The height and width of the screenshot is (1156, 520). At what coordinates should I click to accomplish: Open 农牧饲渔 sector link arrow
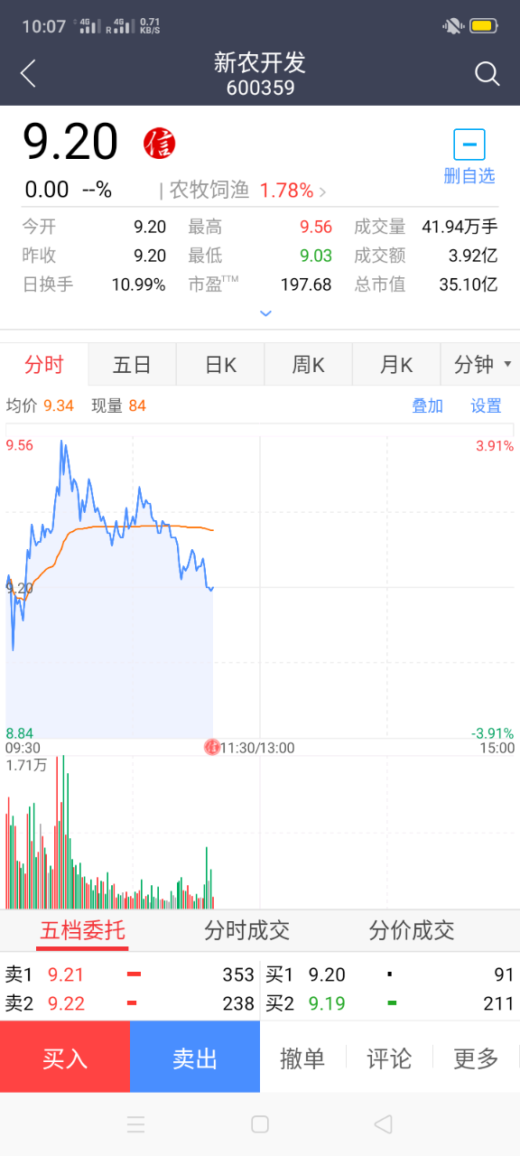(323, 191)
